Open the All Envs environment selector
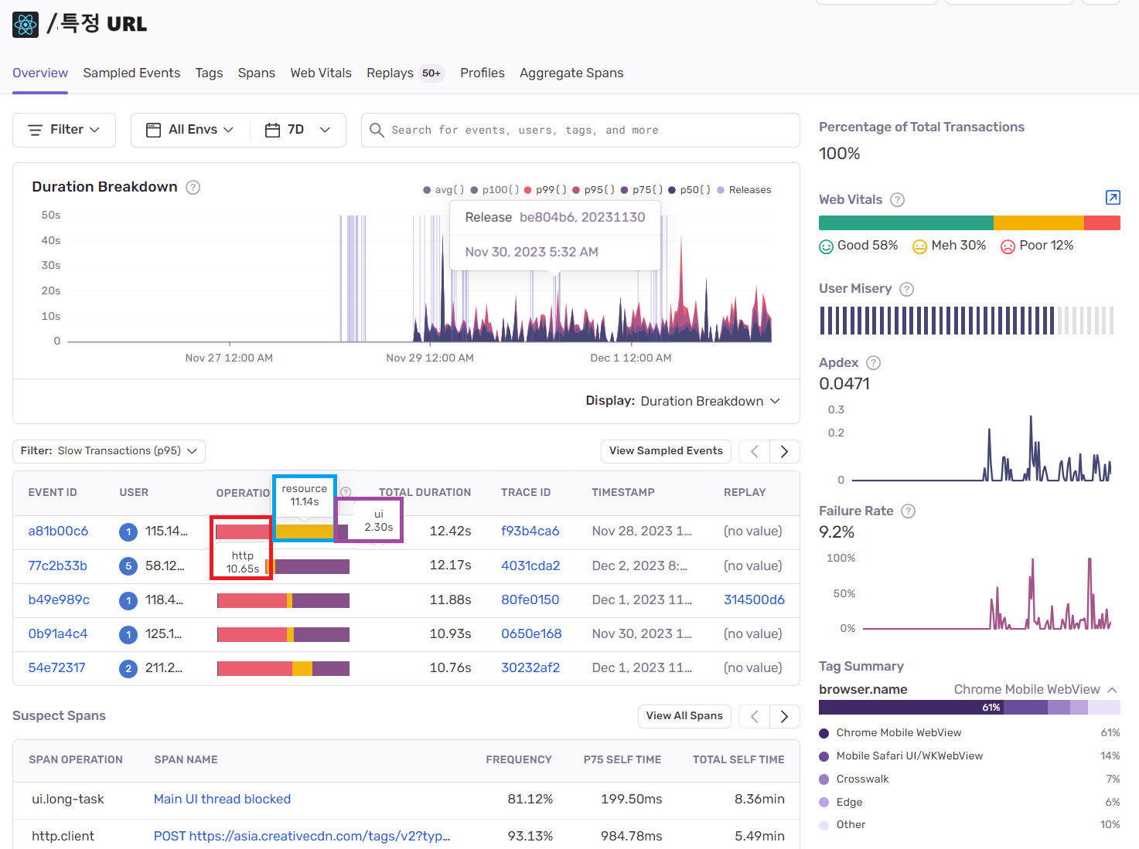 [190, 130]
